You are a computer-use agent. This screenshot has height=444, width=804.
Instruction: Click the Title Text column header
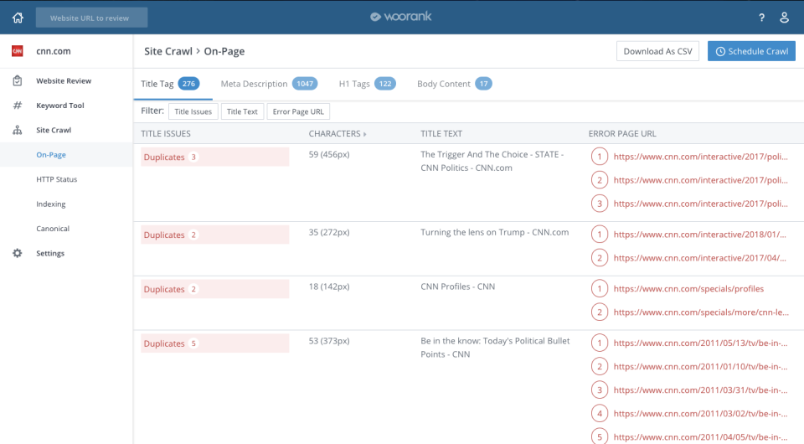[x=441, y=133]
